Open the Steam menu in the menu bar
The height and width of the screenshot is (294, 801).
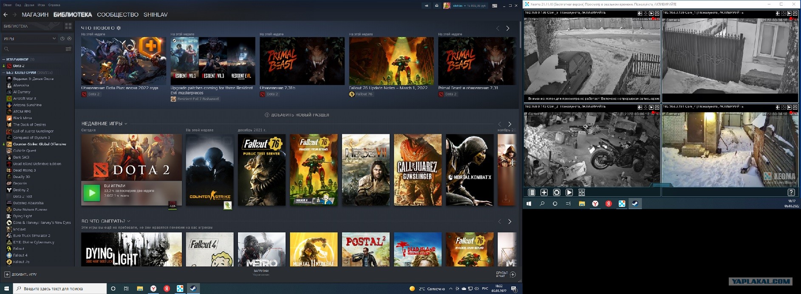[8, 5]
